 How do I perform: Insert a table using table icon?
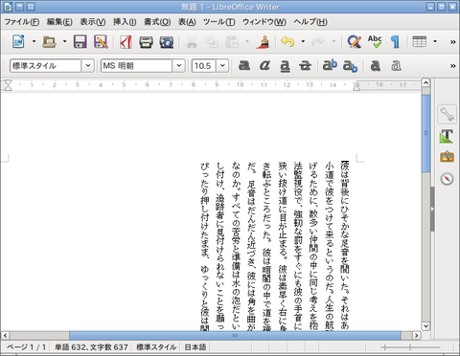point(420,41)
